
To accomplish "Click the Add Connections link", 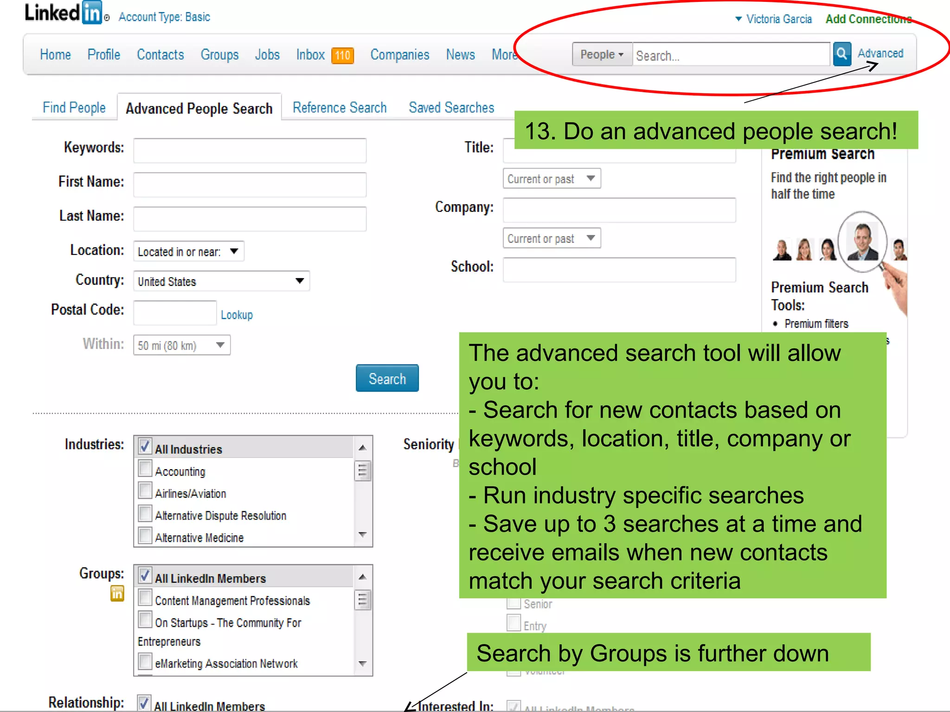I will pyautogui.click(x=868, y=19).
